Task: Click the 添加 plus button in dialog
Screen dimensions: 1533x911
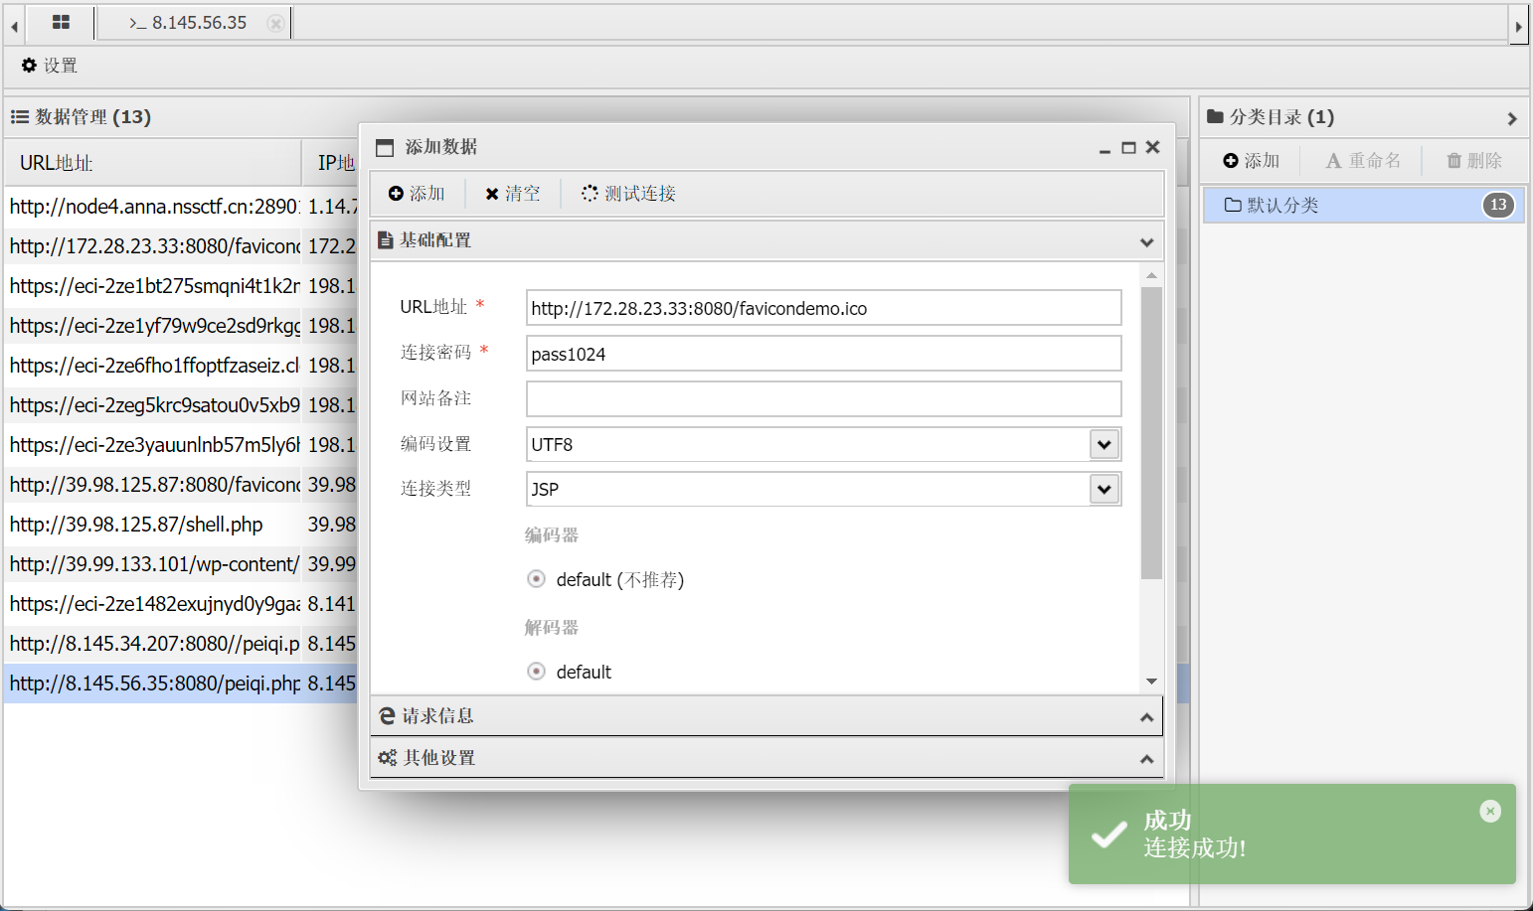Action: coord(417,194)
